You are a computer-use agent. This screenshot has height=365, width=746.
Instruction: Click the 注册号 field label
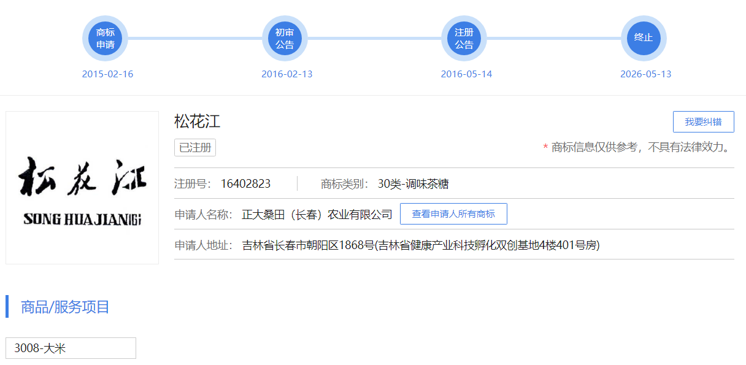[x=193, y=184]
